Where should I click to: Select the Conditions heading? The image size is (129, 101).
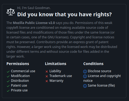(93, 64)
